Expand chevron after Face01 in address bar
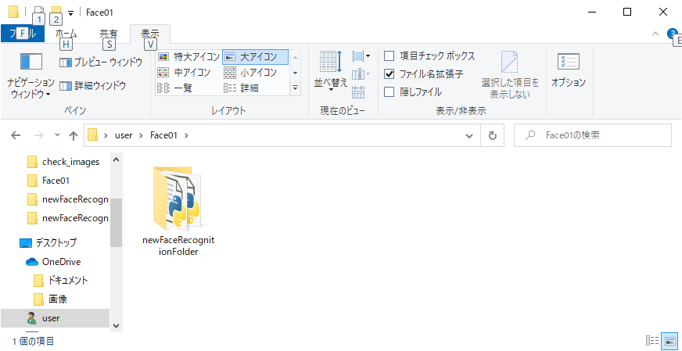The image size is (682, 351). click(x=187, y=136)
